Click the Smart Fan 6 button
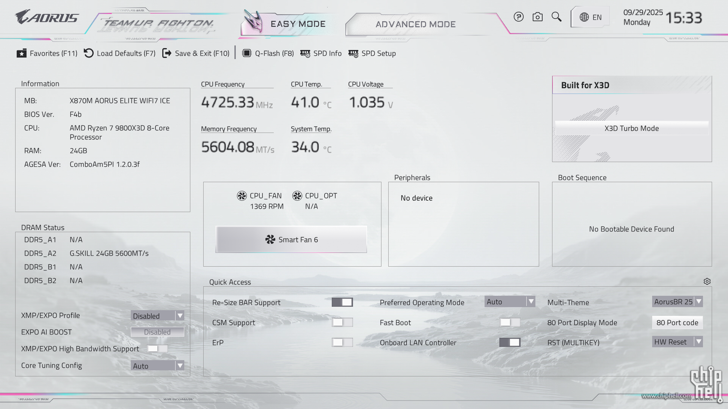The height and width of the screenshot is (409, 728). 291,240
